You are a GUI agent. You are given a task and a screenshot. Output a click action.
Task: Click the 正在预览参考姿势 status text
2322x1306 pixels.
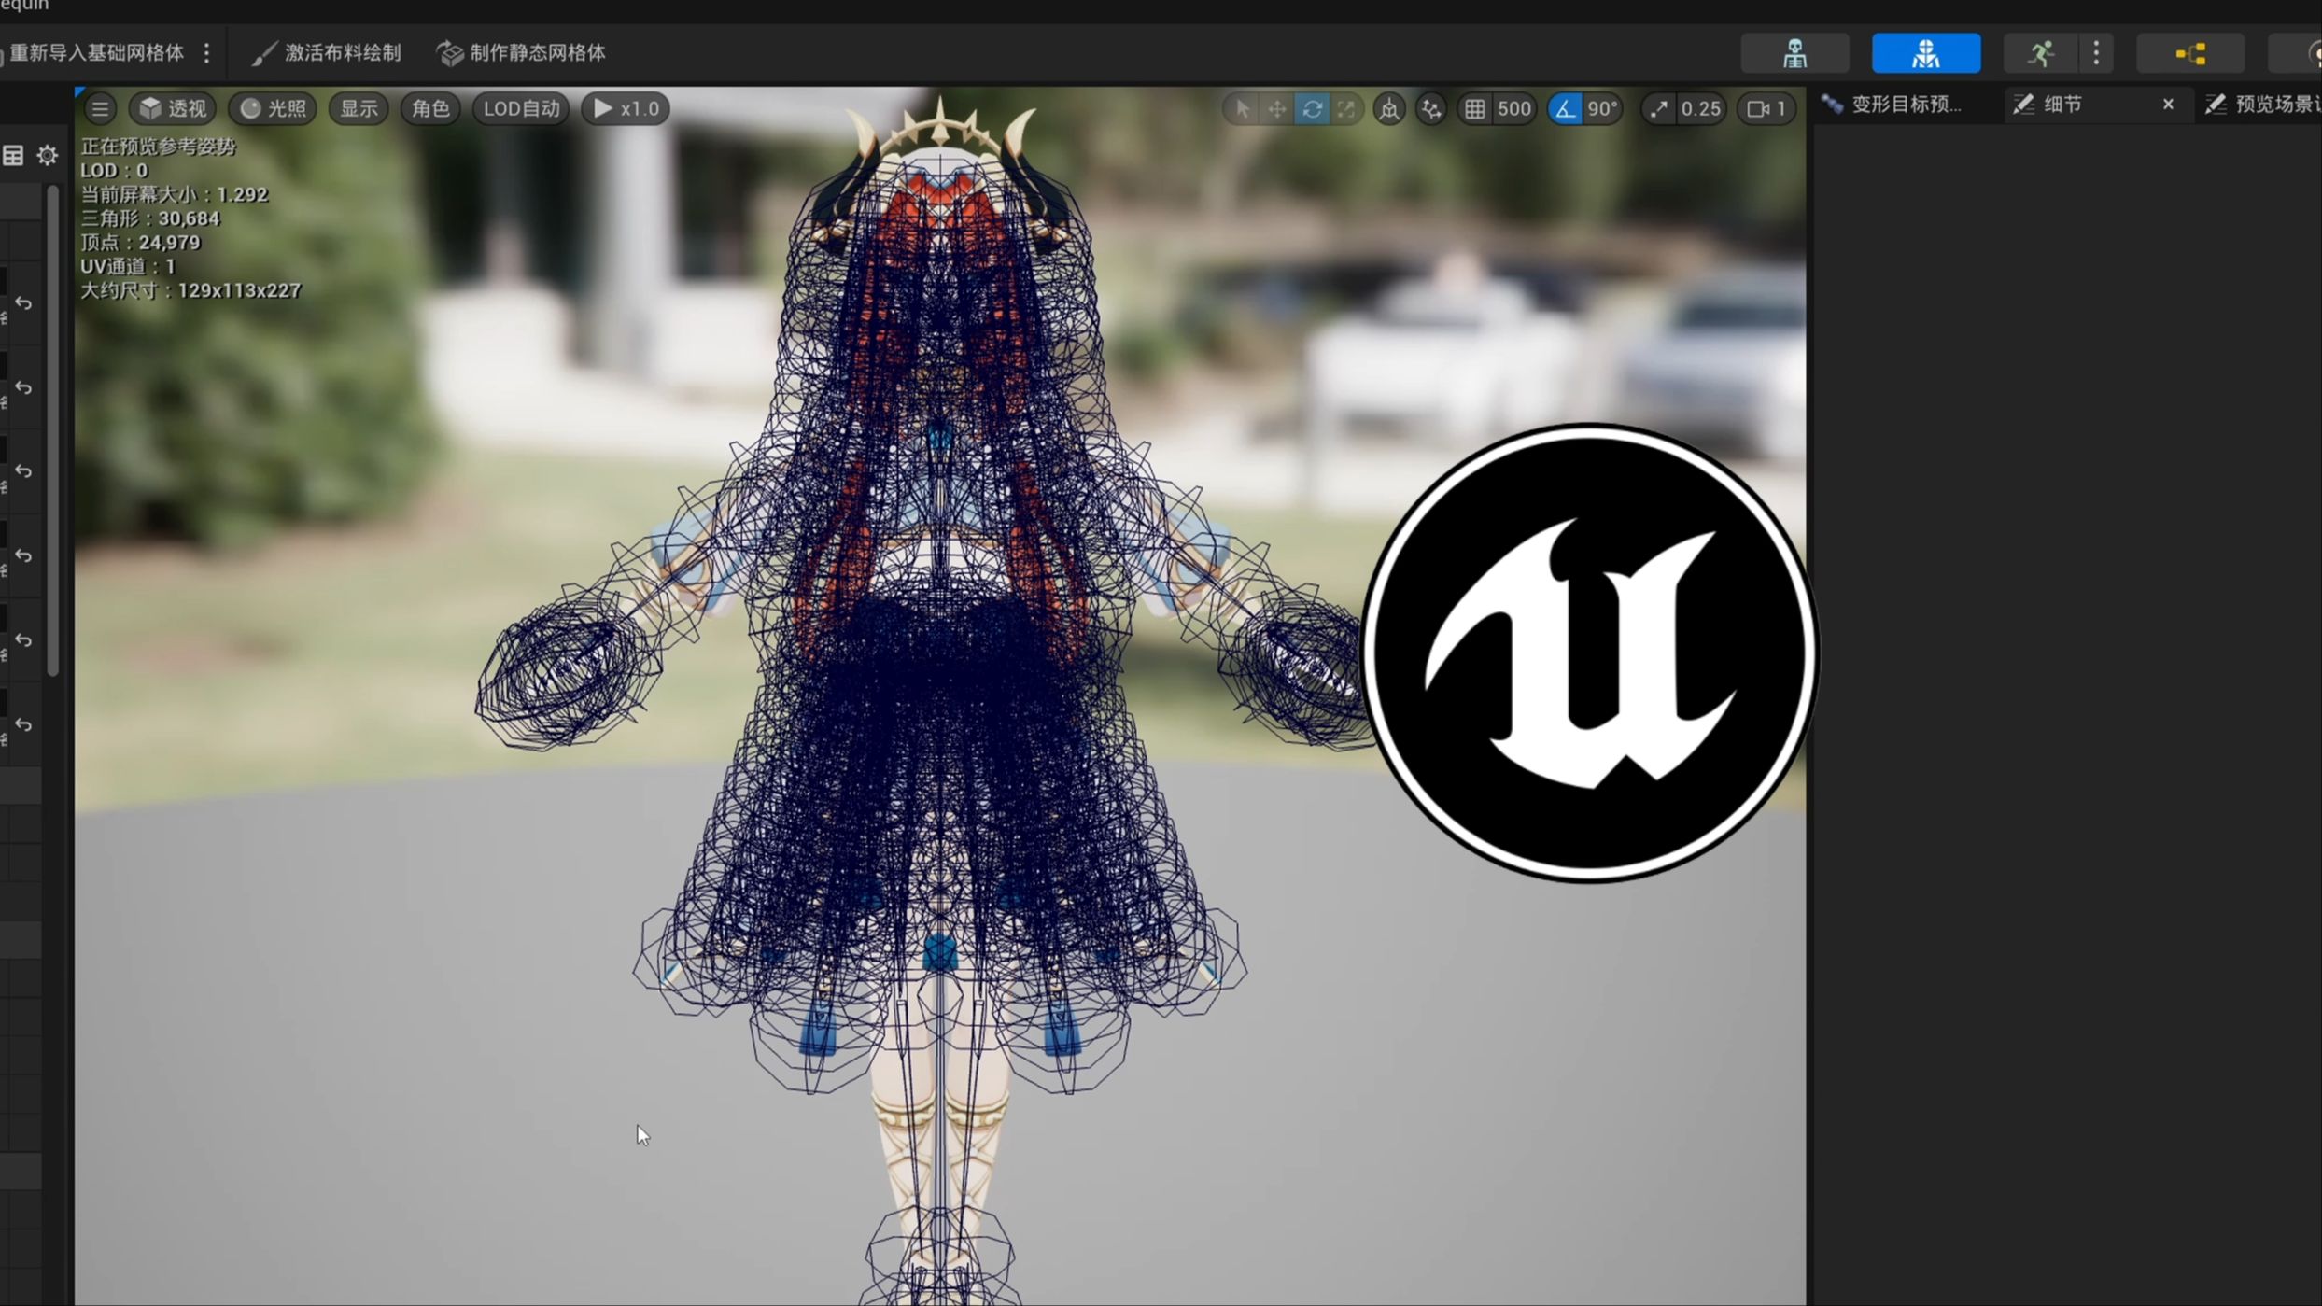(x=158, y=147)
